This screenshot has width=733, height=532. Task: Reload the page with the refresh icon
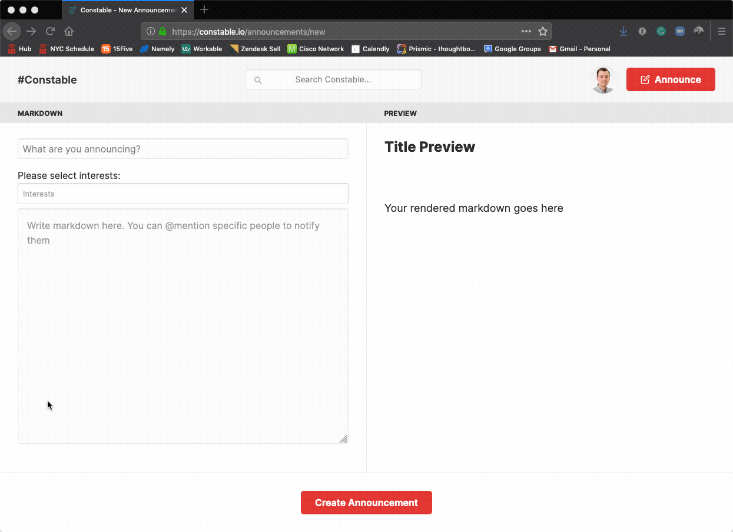pyautogui.click(x=50, y=31)
